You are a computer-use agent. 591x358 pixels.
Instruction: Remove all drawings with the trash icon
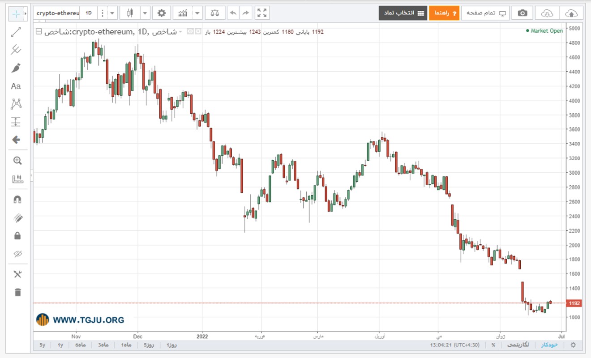point(17,292)
